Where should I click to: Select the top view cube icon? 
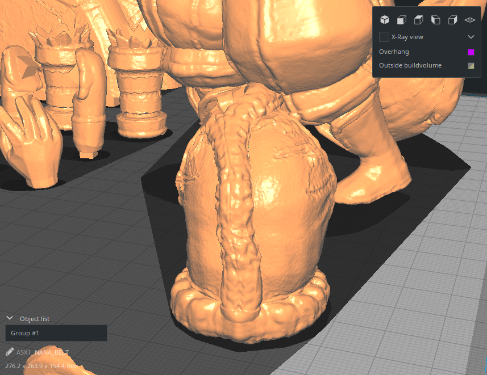[419, 20]
